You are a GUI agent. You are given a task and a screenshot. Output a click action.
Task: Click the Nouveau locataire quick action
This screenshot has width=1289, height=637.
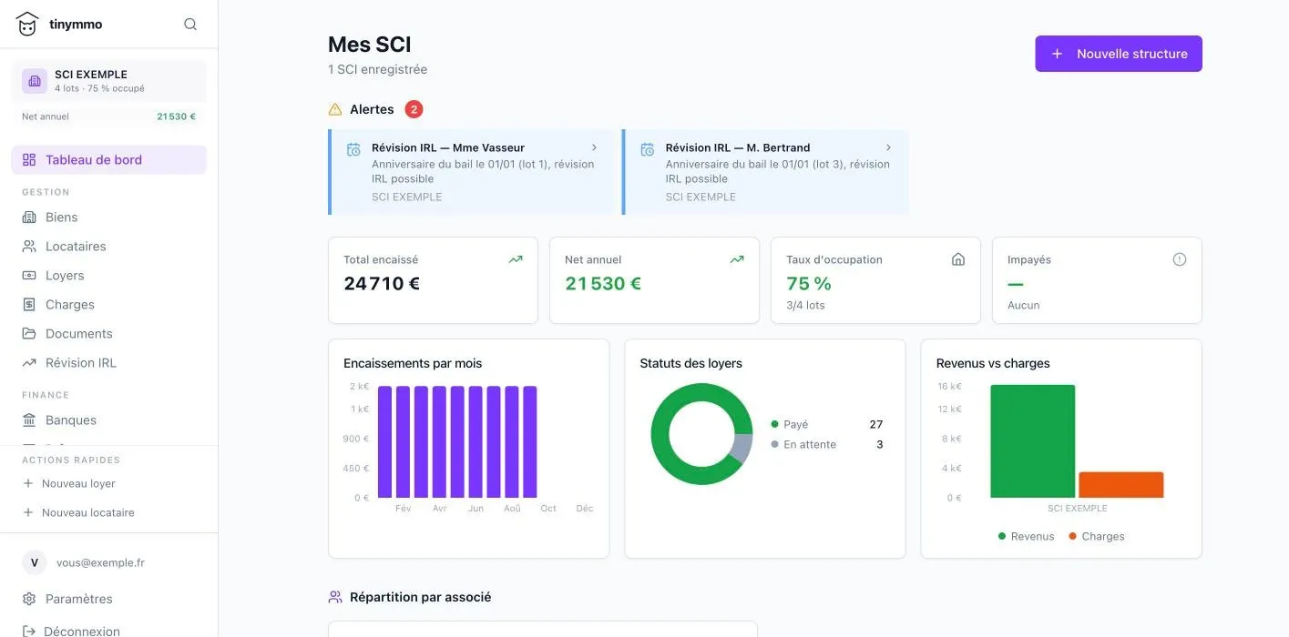(109, 512)
